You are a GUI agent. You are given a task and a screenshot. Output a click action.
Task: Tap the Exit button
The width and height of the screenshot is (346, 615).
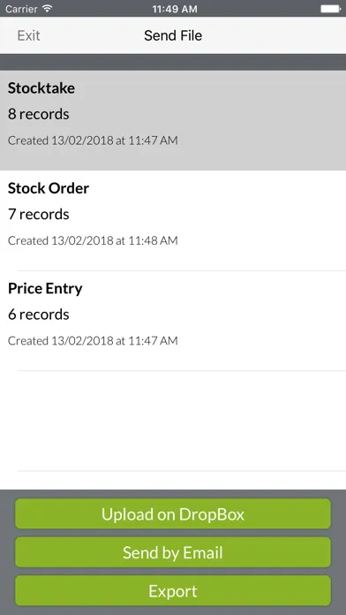pyautogui.click(x=28, y=35)
